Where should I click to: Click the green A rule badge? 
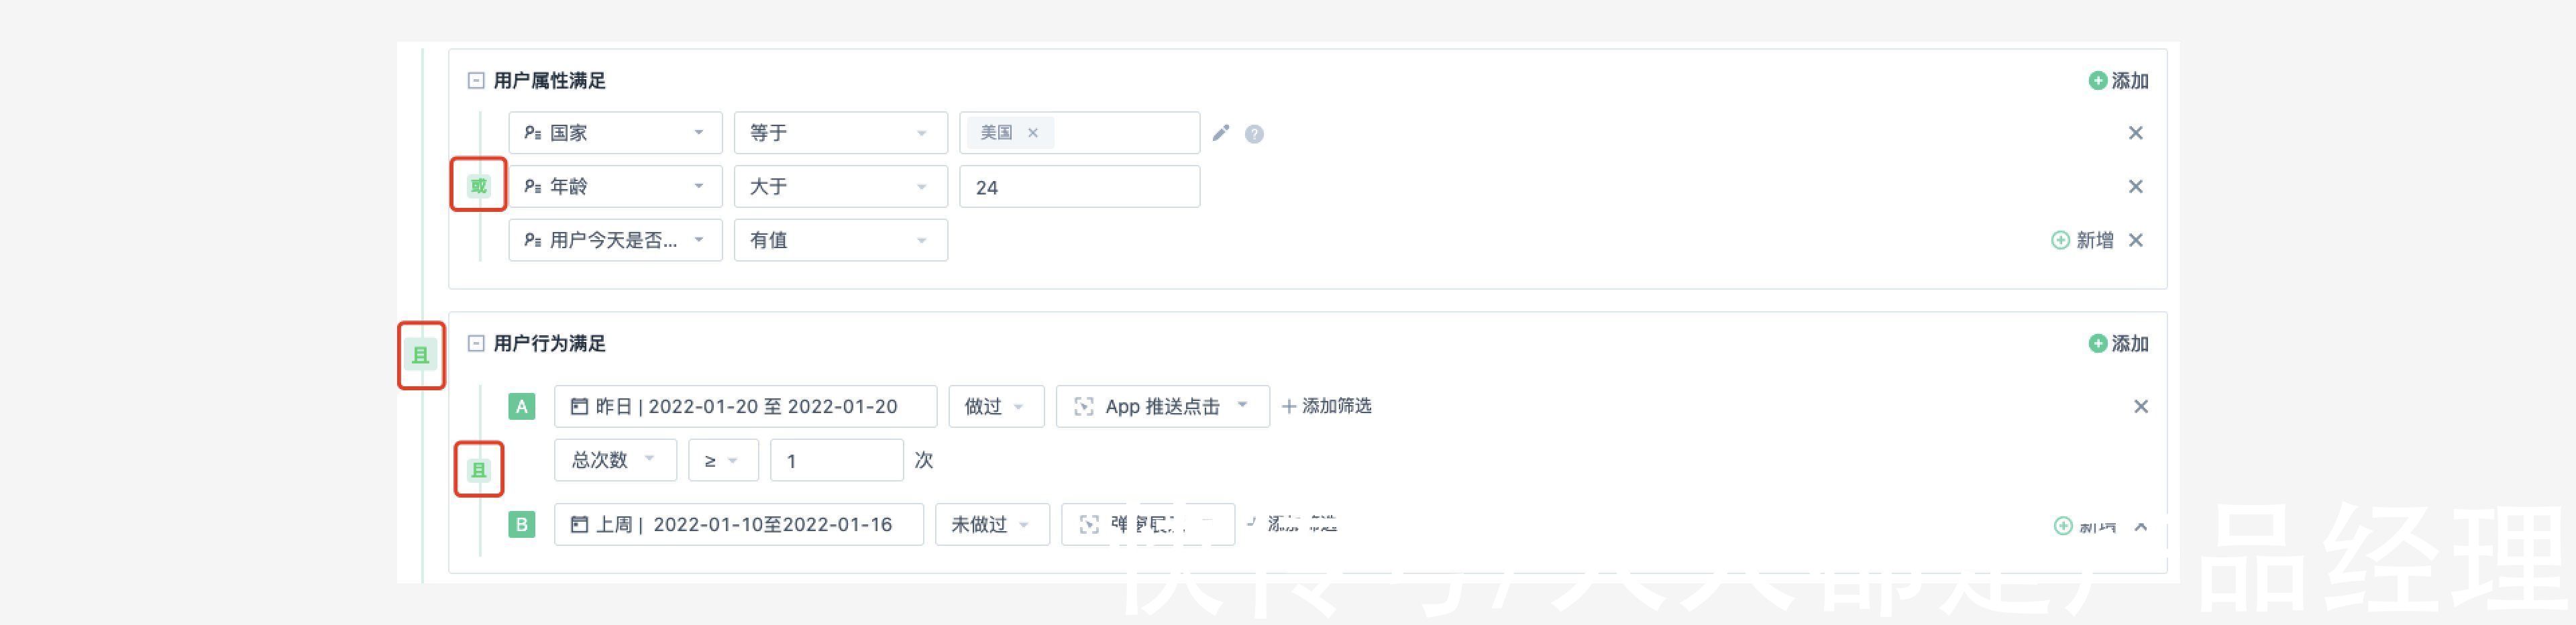pos(521,407)
